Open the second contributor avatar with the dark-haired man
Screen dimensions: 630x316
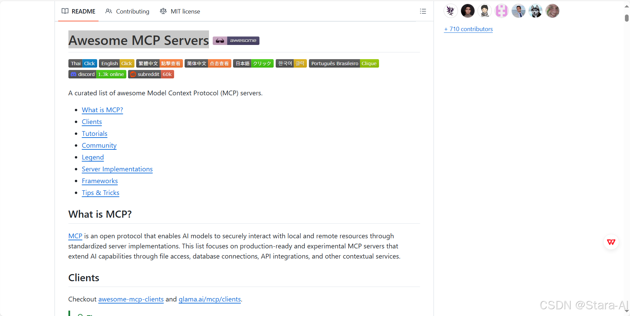click(x=468, y=11)
